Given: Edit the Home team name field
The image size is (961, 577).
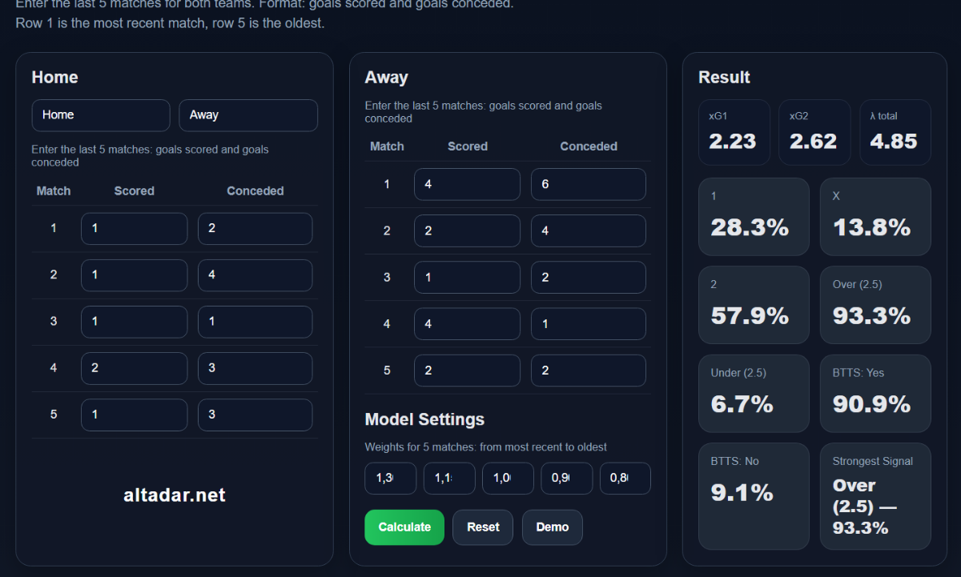Looking at the screenshot, I should (101, 115).
